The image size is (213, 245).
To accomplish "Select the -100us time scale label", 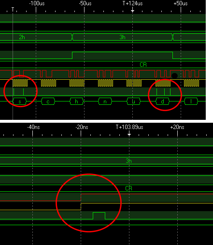I will click(x=37, y=3).
